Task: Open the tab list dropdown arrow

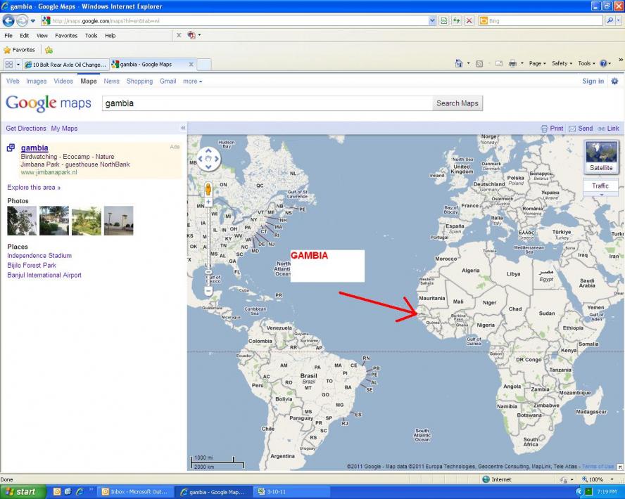Action: point(18,65)
